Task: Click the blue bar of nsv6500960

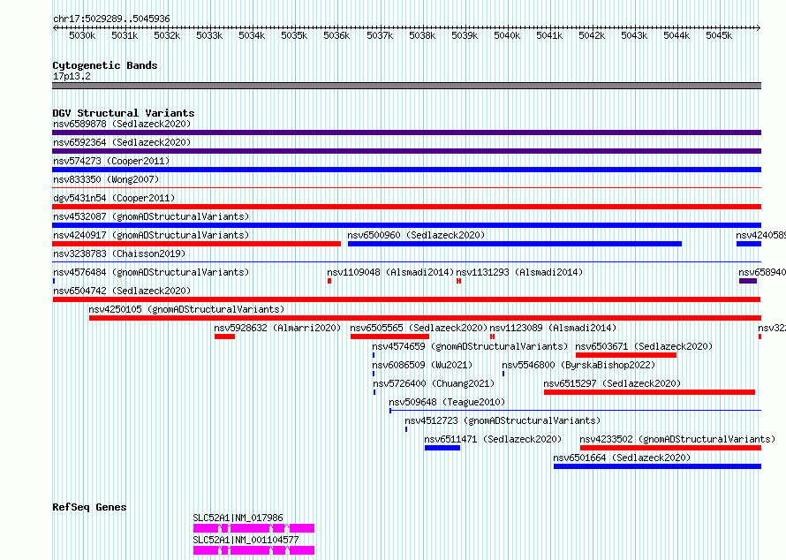Action: click(515, 244)
